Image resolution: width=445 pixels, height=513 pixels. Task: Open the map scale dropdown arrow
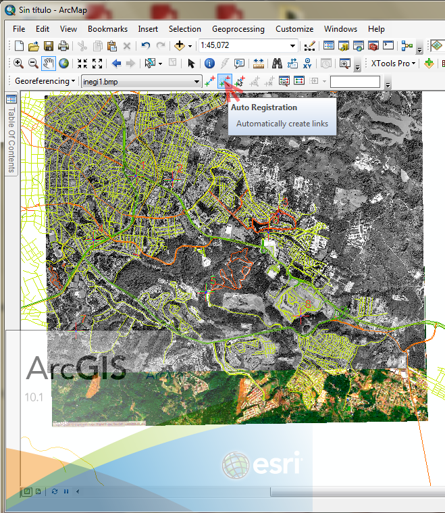292,46
